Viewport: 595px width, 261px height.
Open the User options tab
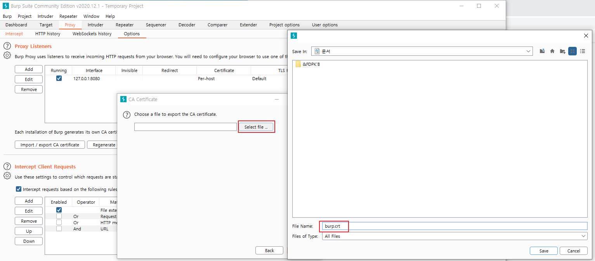[325, 25]
